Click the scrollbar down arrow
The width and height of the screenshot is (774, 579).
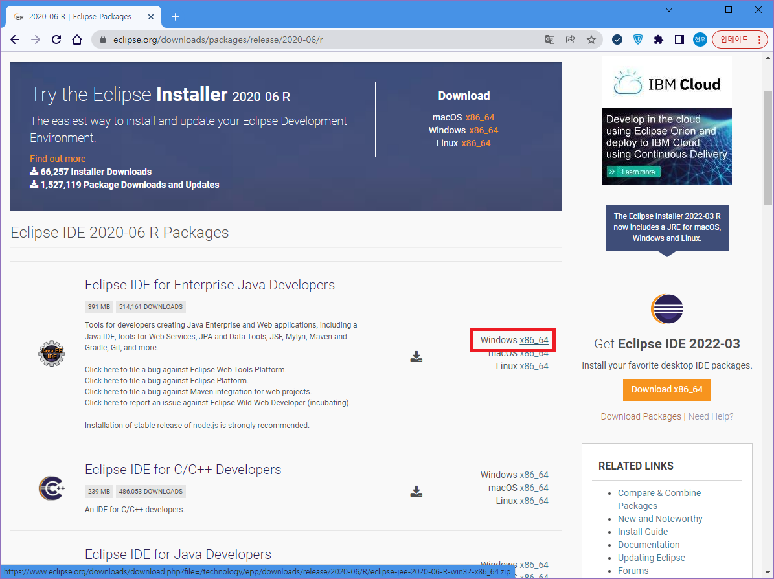pos(768,573)
